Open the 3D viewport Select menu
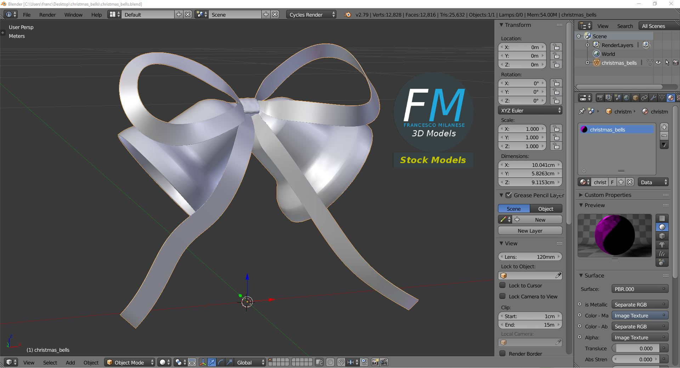Screen dimensions: 680x368 50,362
